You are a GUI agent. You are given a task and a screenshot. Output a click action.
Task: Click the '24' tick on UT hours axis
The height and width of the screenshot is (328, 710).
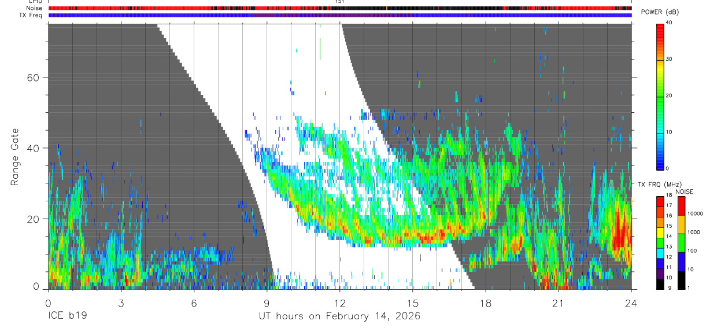pyautogui.click(x=631, y=303)
